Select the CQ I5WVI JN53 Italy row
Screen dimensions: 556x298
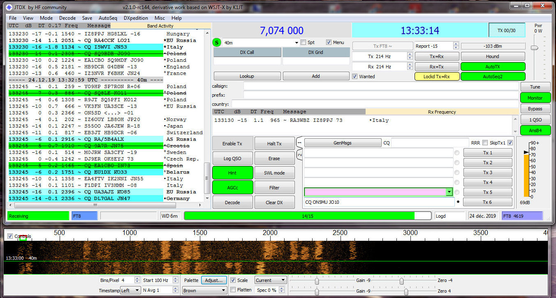(106, 47)
